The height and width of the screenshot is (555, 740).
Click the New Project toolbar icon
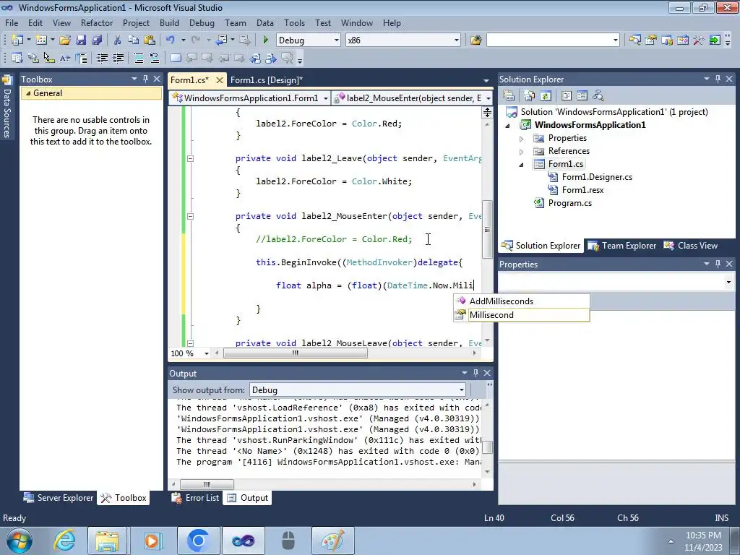[x=17, y=40]
